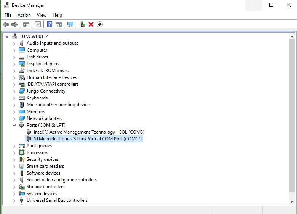This screenshot has height=214, width=297.
Task: Maximize the Device Manager window
Action: tap(271, 5)
